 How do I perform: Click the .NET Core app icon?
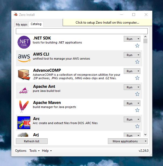click(x=24, y=42)
